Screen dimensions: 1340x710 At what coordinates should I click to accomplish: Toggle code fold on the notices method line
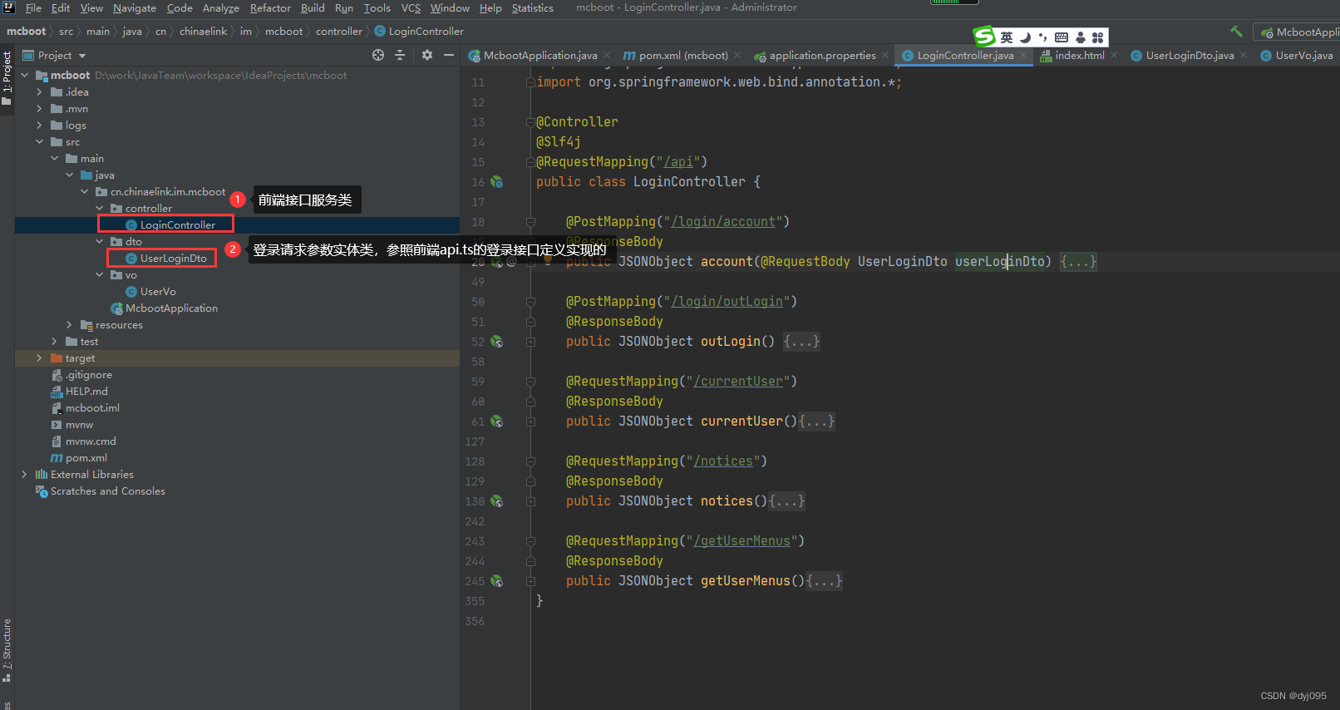pos(530,501)
